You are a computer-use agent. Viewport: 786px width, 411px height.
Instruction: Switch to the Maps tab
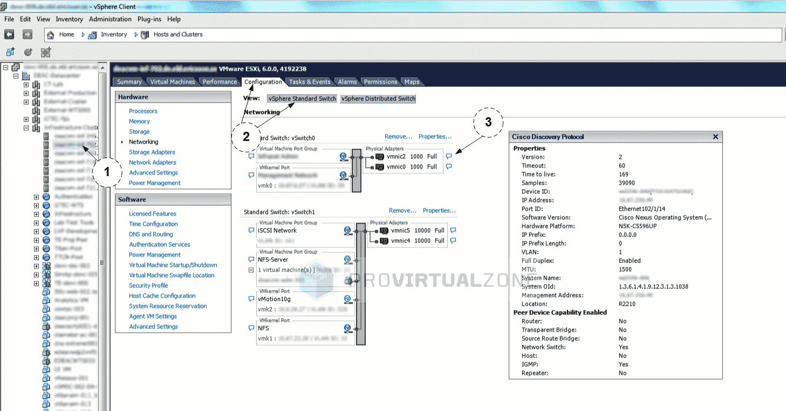point(412,82)
